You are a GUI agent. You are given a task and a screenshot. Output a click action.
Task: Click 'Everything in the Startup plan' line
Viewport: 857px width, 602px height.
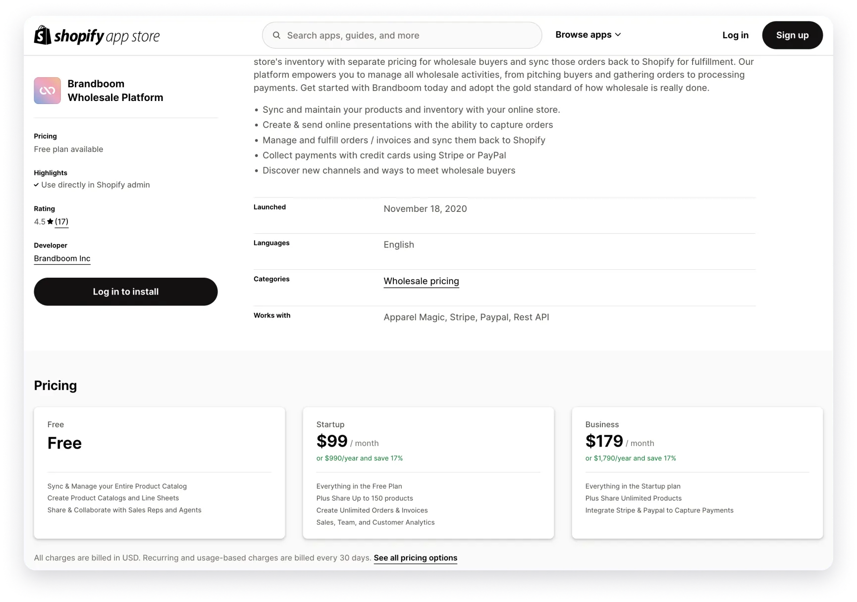633,486
